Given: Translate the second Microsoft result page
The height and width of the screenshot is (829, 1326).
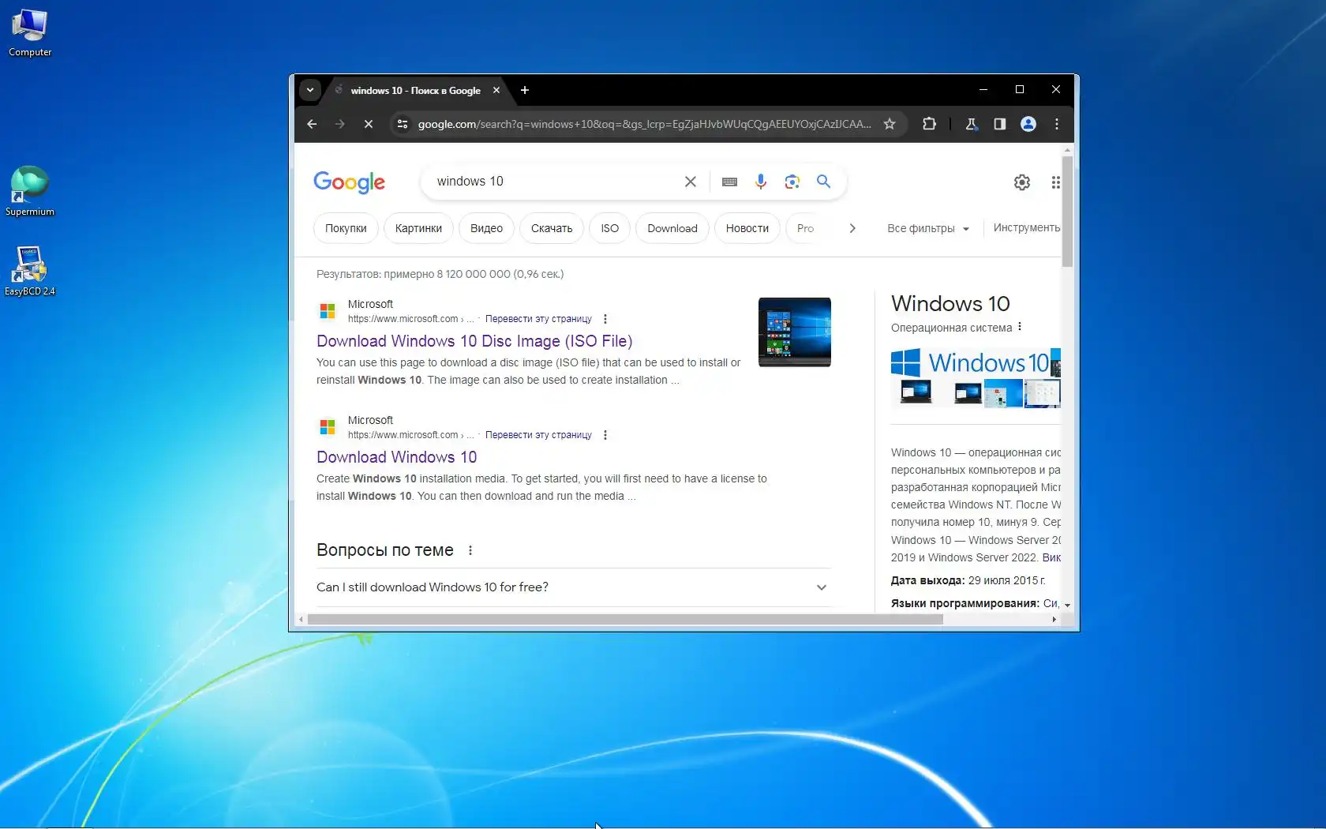Looking at the screenshot, I should 538,435.
